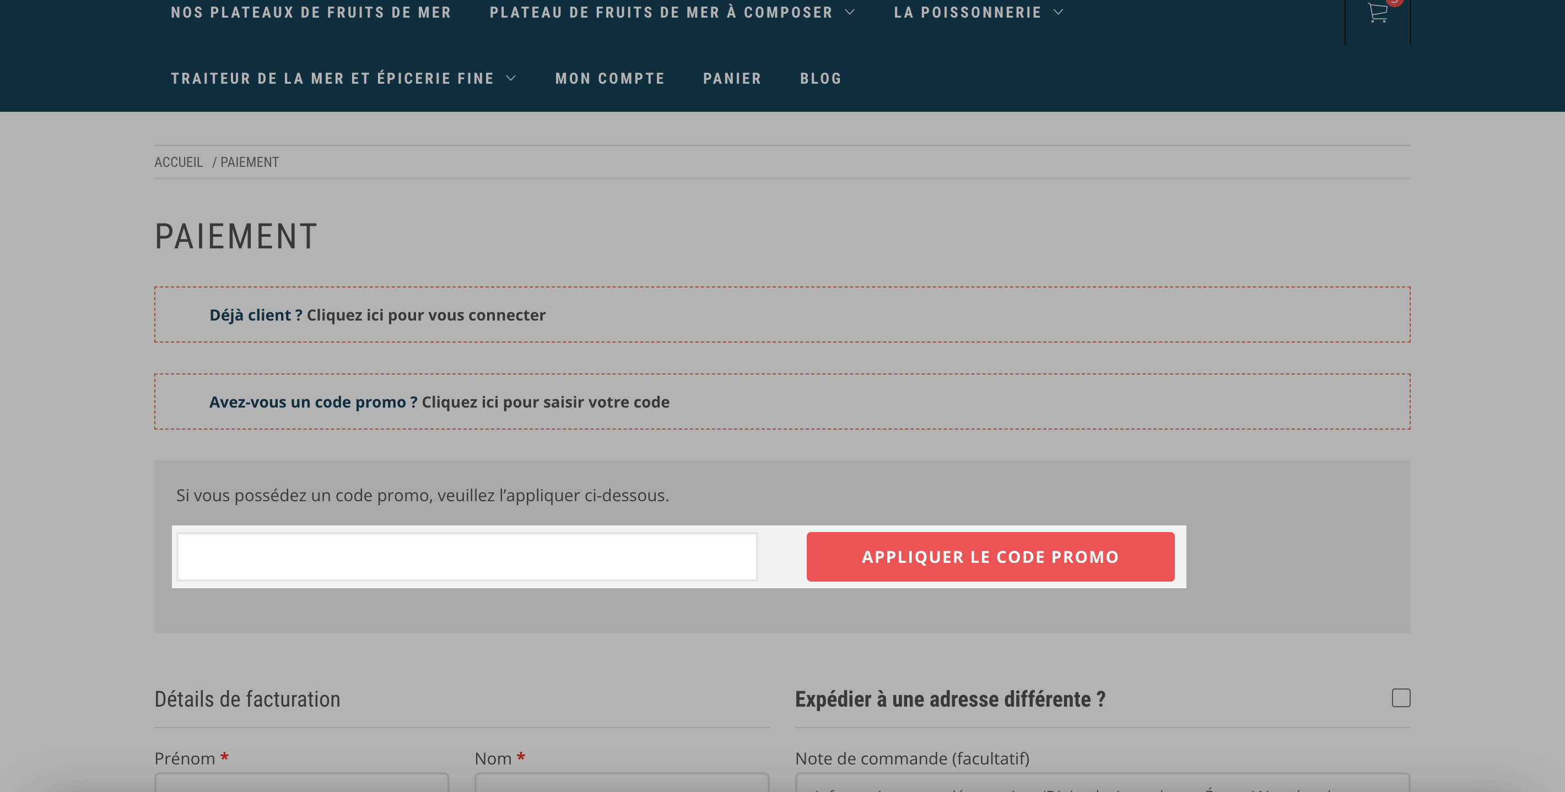The width and height of the screenshot is (1565, 792).
Task: Open the shopping cart icon
Action: [x=1377, y=12]
